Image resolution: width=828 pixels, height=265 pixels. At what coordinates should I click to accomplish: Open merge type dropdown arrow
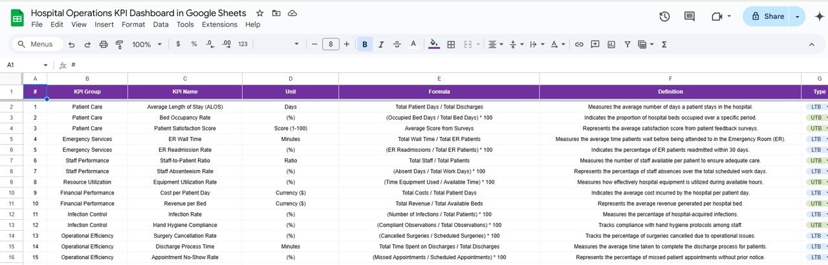coord(479,45)
